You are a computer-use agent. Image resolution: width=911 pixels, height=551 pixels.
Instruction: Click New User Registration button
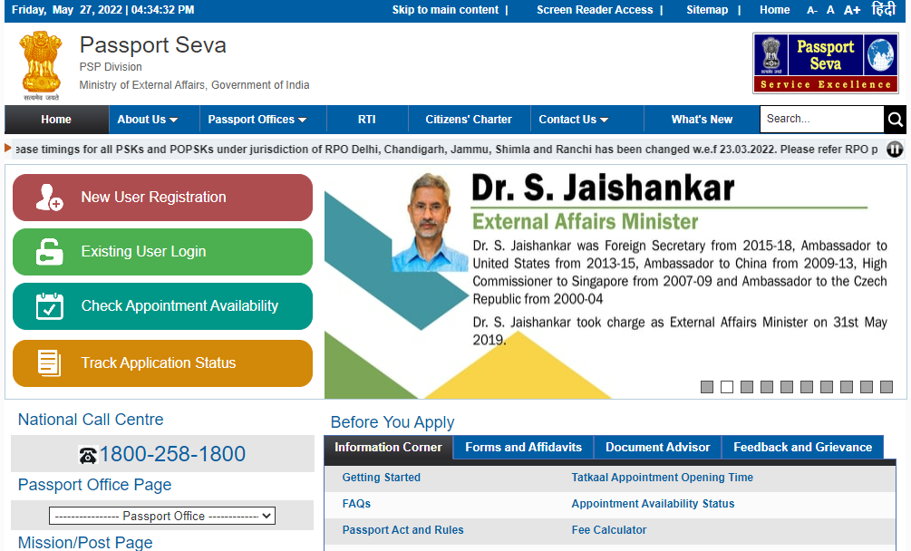[162, 198]
